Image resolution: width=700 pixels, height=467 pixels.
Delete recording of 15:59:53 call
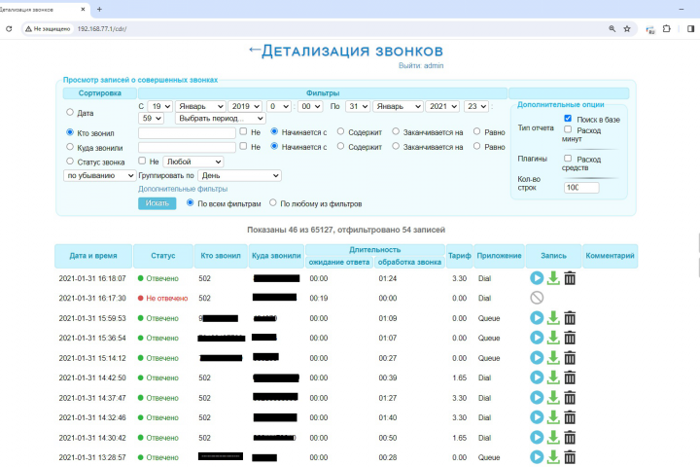click(570, 318)
